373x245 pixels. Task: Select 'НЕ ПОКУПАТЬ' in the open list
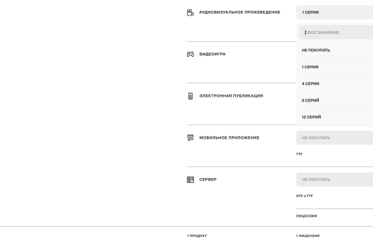pos(334,50)
